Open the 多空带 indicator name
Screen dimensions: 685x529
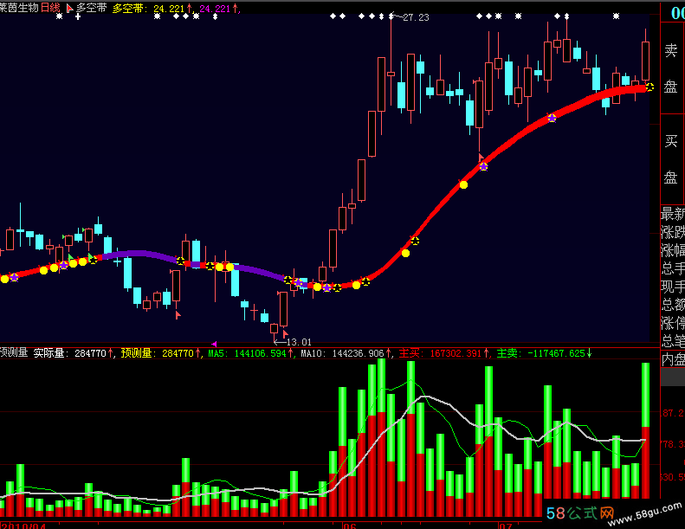91,8
